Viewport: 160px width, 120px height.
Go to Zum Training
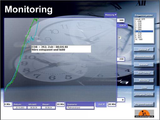point(144,73)
